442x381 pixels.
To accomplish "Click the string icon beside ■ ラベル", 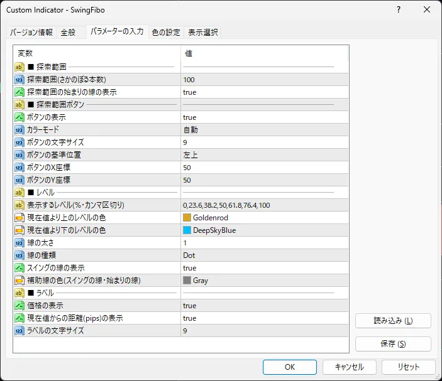I will [19, 293].
